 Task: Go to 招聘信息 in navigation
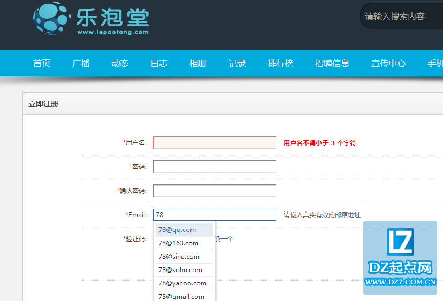[332, 63]
